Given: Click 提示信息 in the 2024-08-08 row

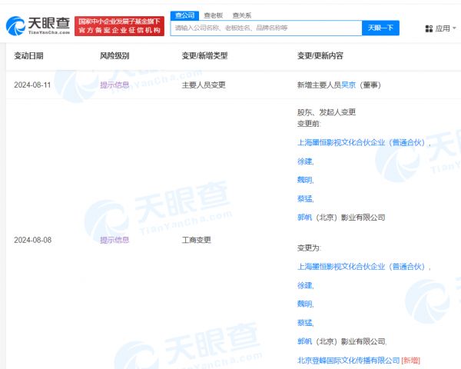Looking at the screenshot, I should point(114,240).
